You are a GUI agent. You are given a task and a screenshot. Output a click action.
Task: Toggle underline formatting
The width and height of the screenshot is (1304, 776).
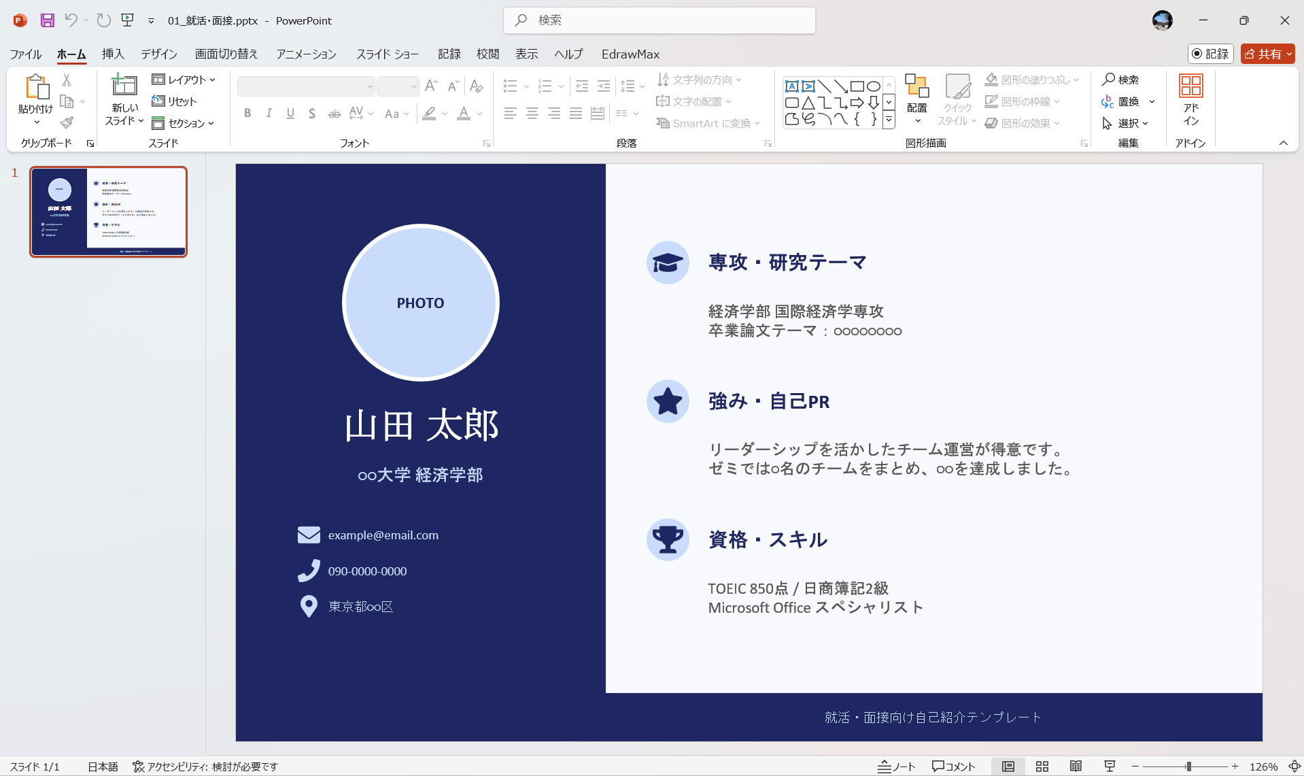click(290, 113)
